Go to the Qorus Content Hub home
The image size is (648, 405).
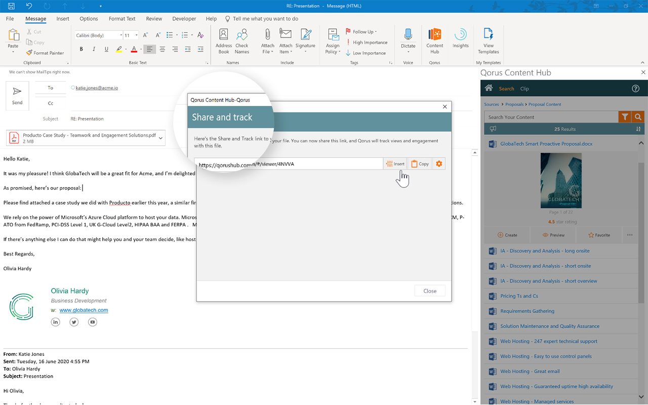[489, 88]
